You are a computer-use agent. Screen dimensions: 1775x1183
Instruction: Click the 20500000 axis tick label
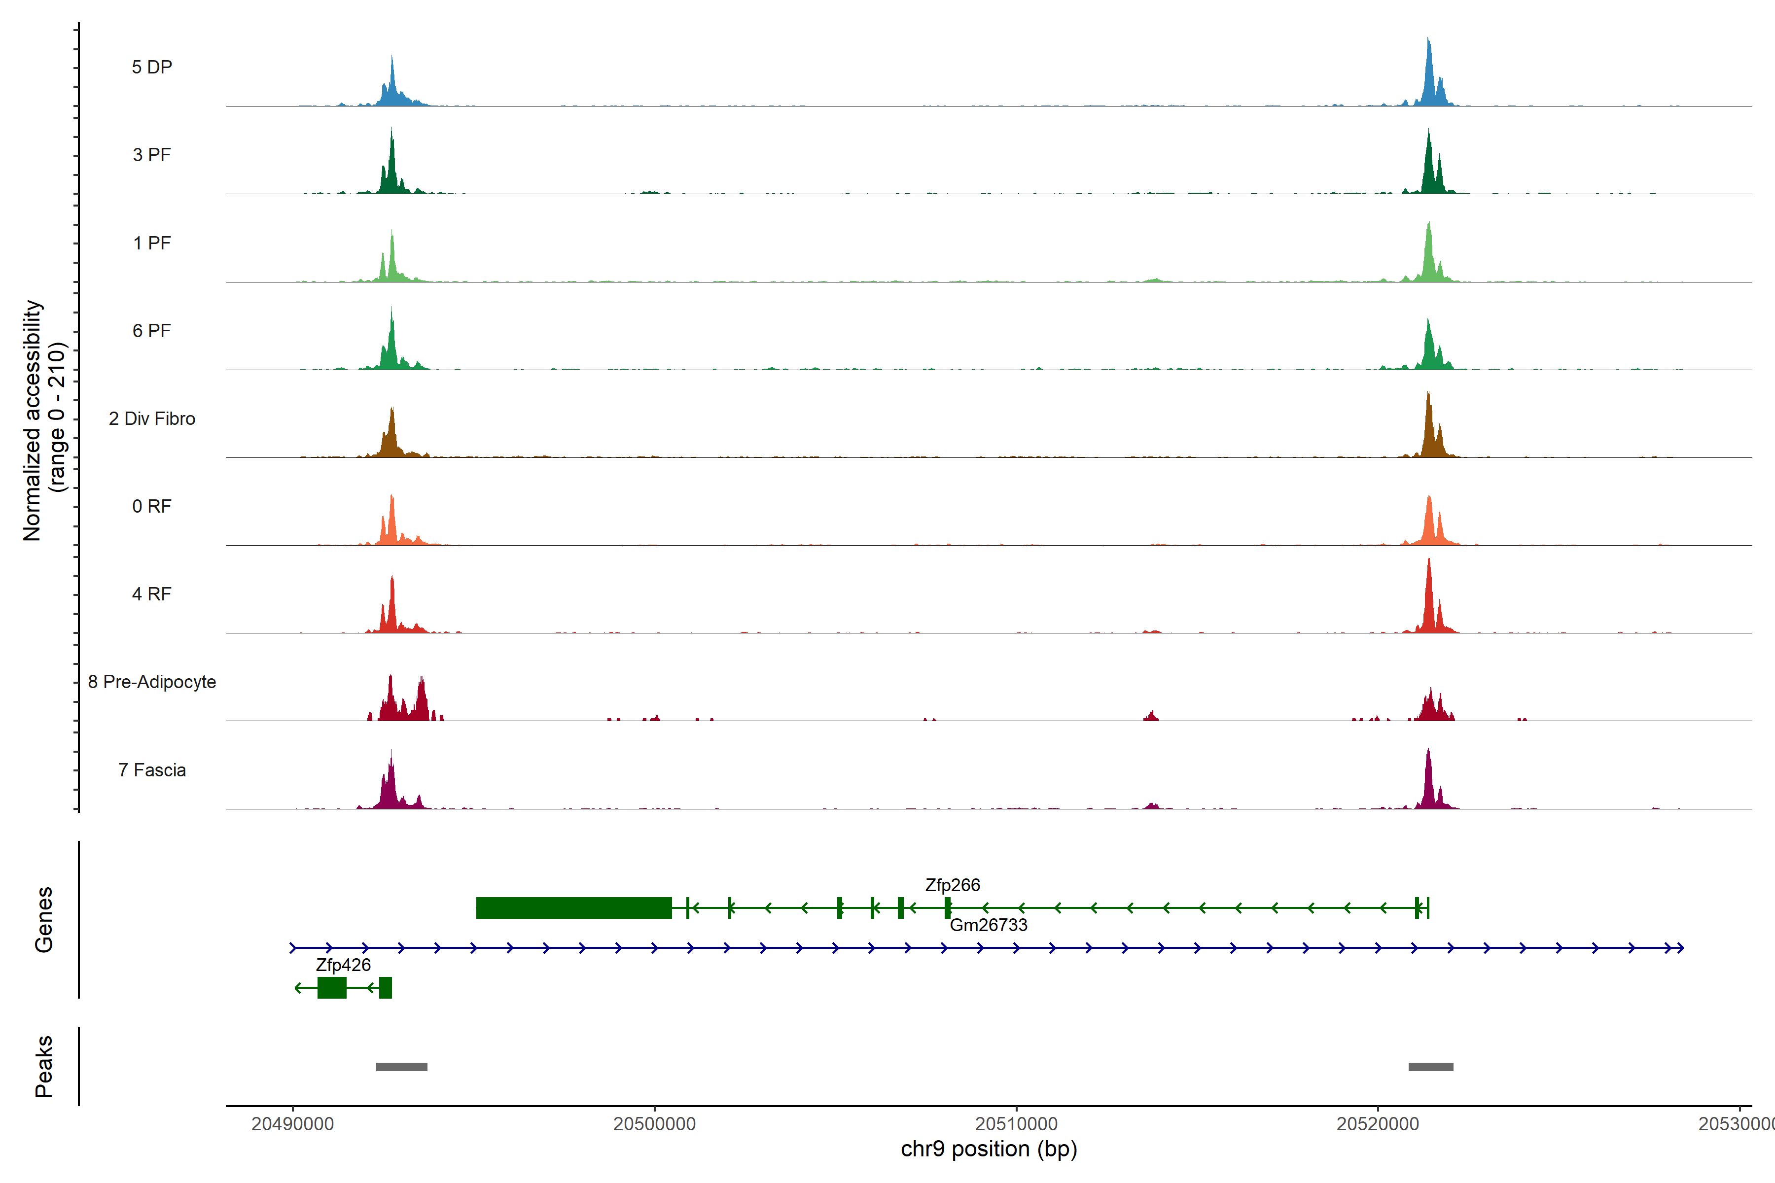click(654, 1124)
